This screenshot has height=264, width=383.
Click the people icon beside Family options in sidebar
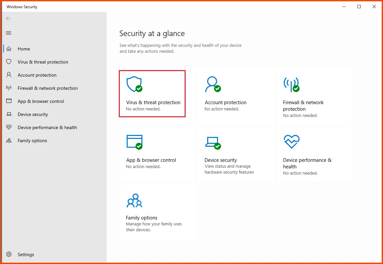[9, 141]
